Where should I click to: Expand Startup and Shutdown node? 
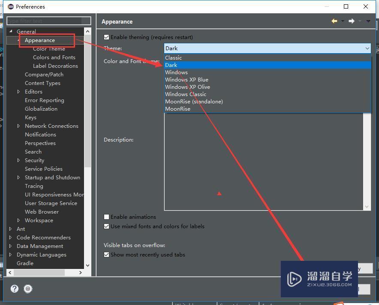point(18,178)
